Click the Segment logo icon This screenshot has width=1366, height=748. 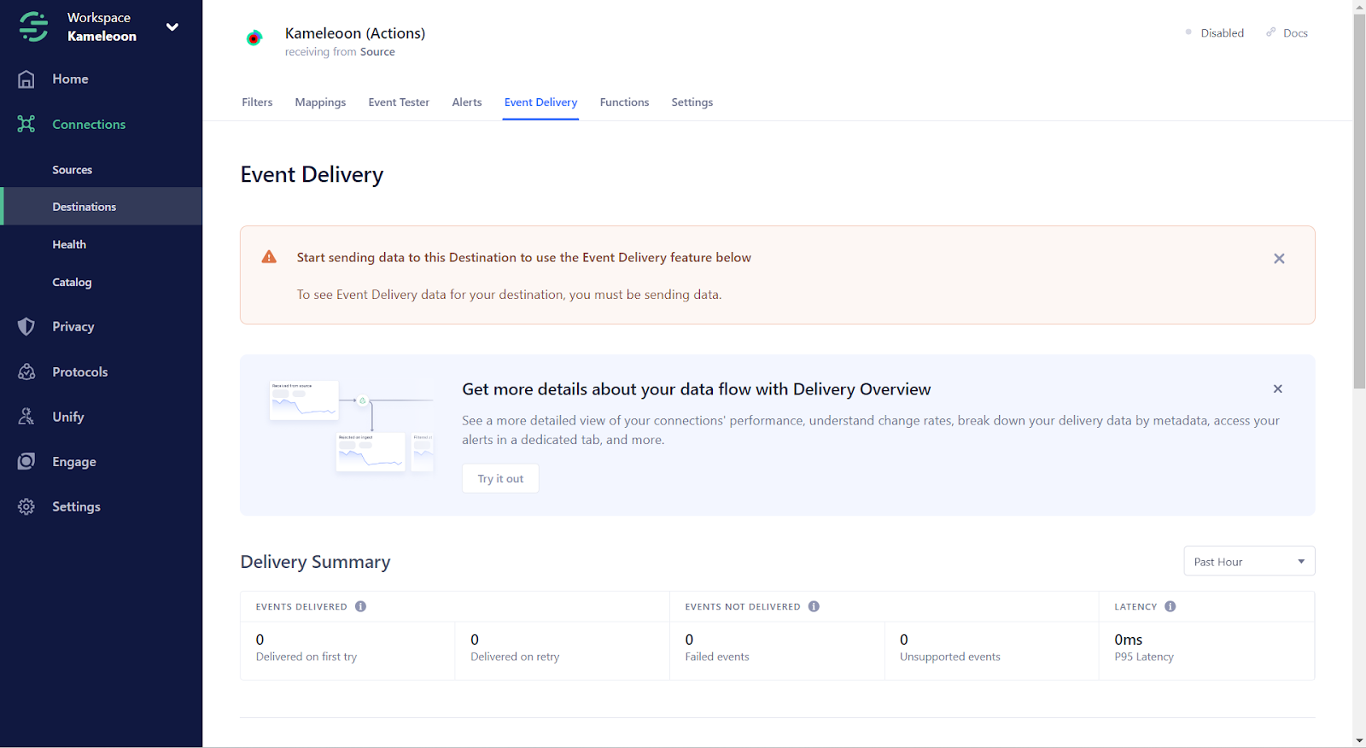34,26
